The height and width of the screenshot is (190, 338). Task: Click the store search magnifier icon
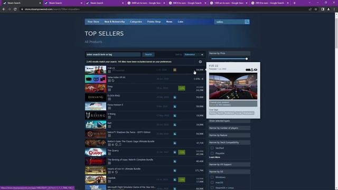[247, 22]
